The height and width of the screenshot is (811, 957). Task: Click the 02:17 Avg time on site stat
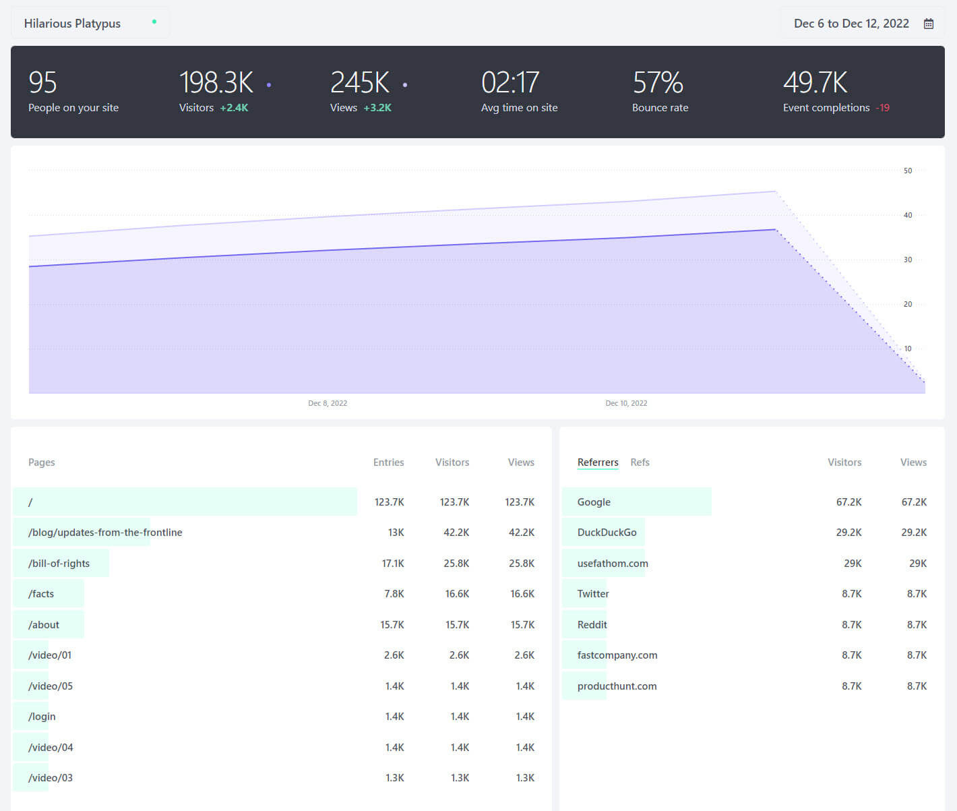pos(519,92)
